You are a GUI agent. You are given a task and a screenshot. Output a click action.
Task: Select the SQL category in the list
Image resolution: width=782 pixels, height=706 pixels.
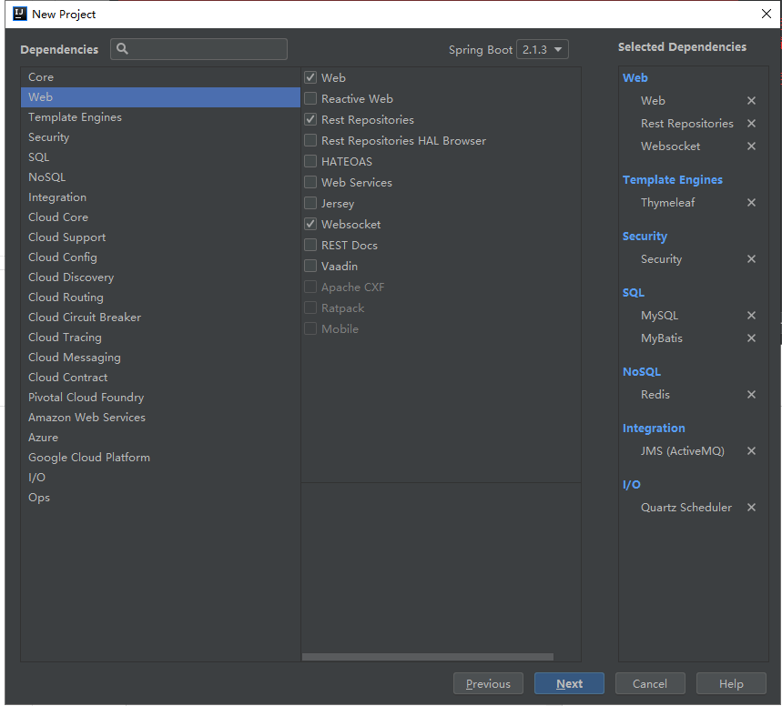(160, 157)
